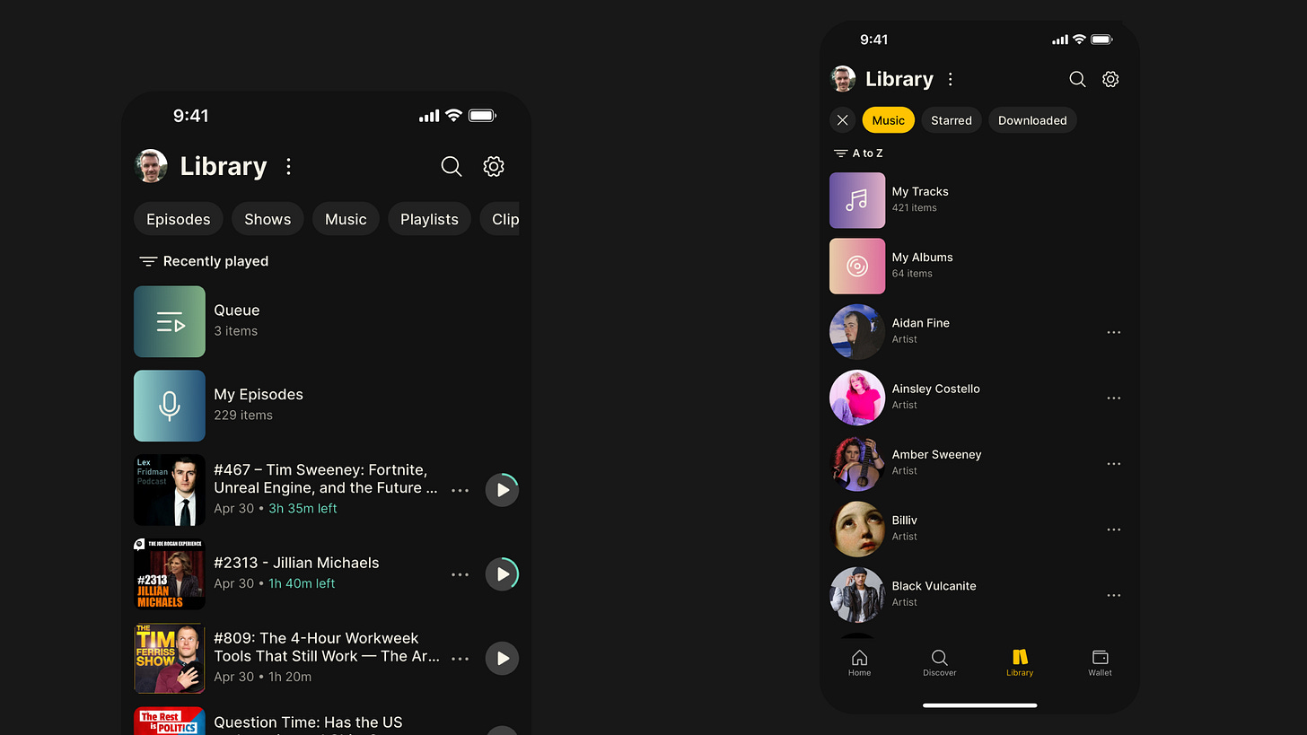Open the Amber Sweeney artist name
This screenshot has height=735, width=1307.
(x=936, y=454)
